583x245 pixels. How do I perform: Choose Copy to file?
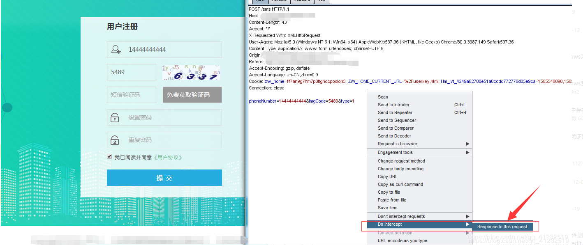click(419, 192)
